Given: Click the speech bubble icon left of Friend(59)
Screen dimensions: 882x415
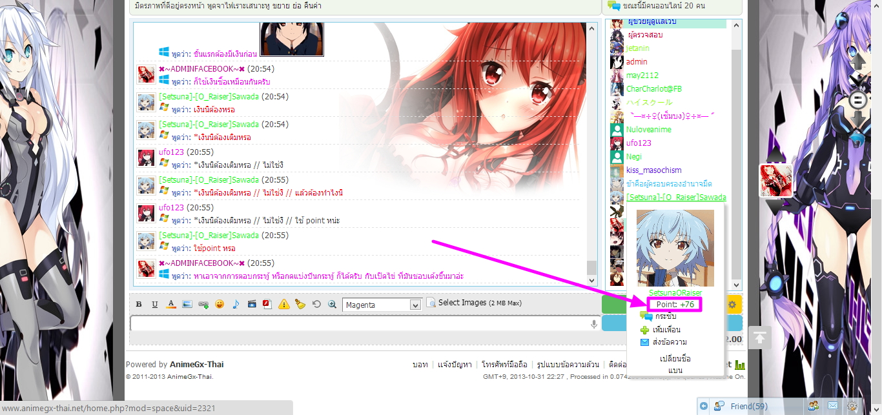Looking at the screenshot, I should click(720, 406).
